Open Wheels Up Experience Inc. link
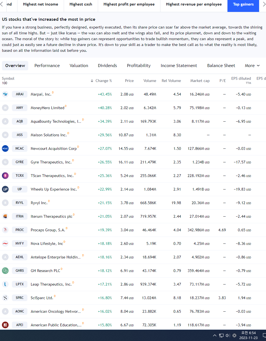The height and width of the screenshot is (341, 266). 54,189
